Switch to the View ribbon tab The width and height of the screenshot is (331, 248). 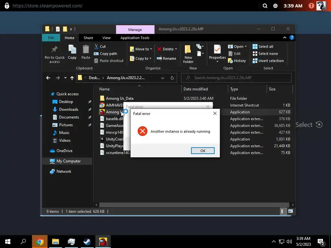click(106, 38)
